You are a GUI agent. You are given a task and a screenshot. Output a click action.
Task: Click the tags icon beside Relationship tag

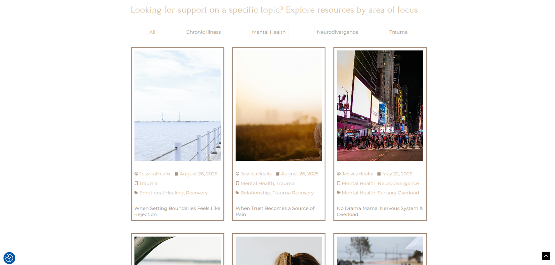[x=238, y=193]
